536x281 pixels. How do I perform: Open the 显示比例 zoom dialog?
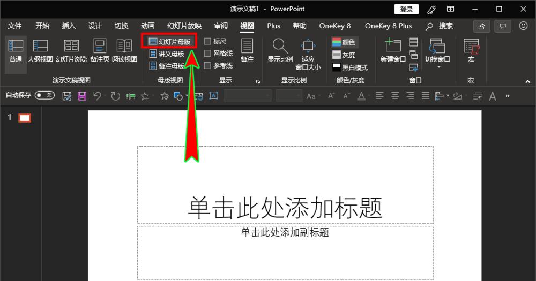pos(280,50)
